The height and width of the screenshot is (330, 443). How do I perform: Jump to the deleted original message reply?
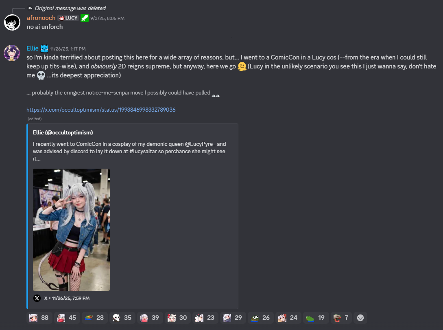pyautogui.click(x=70, y=8)
